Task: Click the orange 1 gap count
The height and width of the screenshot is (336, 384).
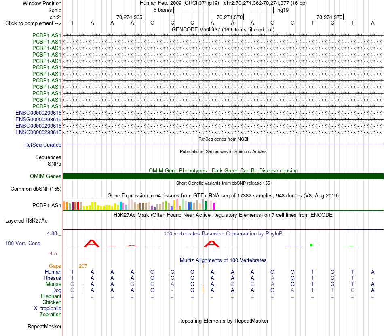Action: pyautogui.click(x=203, y=266)
